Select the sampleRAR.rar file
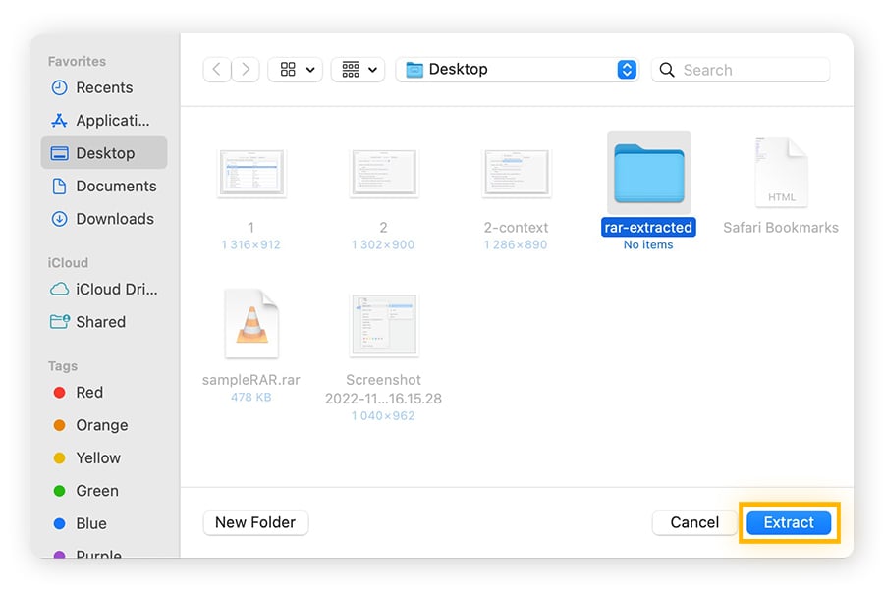 click(251, 324)
